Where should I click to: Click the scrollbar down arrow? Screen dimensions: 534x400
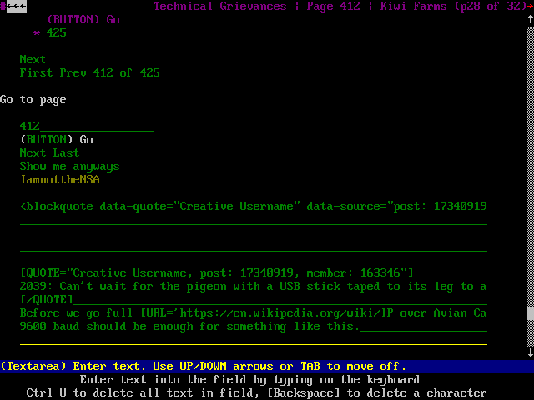coord(531,352)
